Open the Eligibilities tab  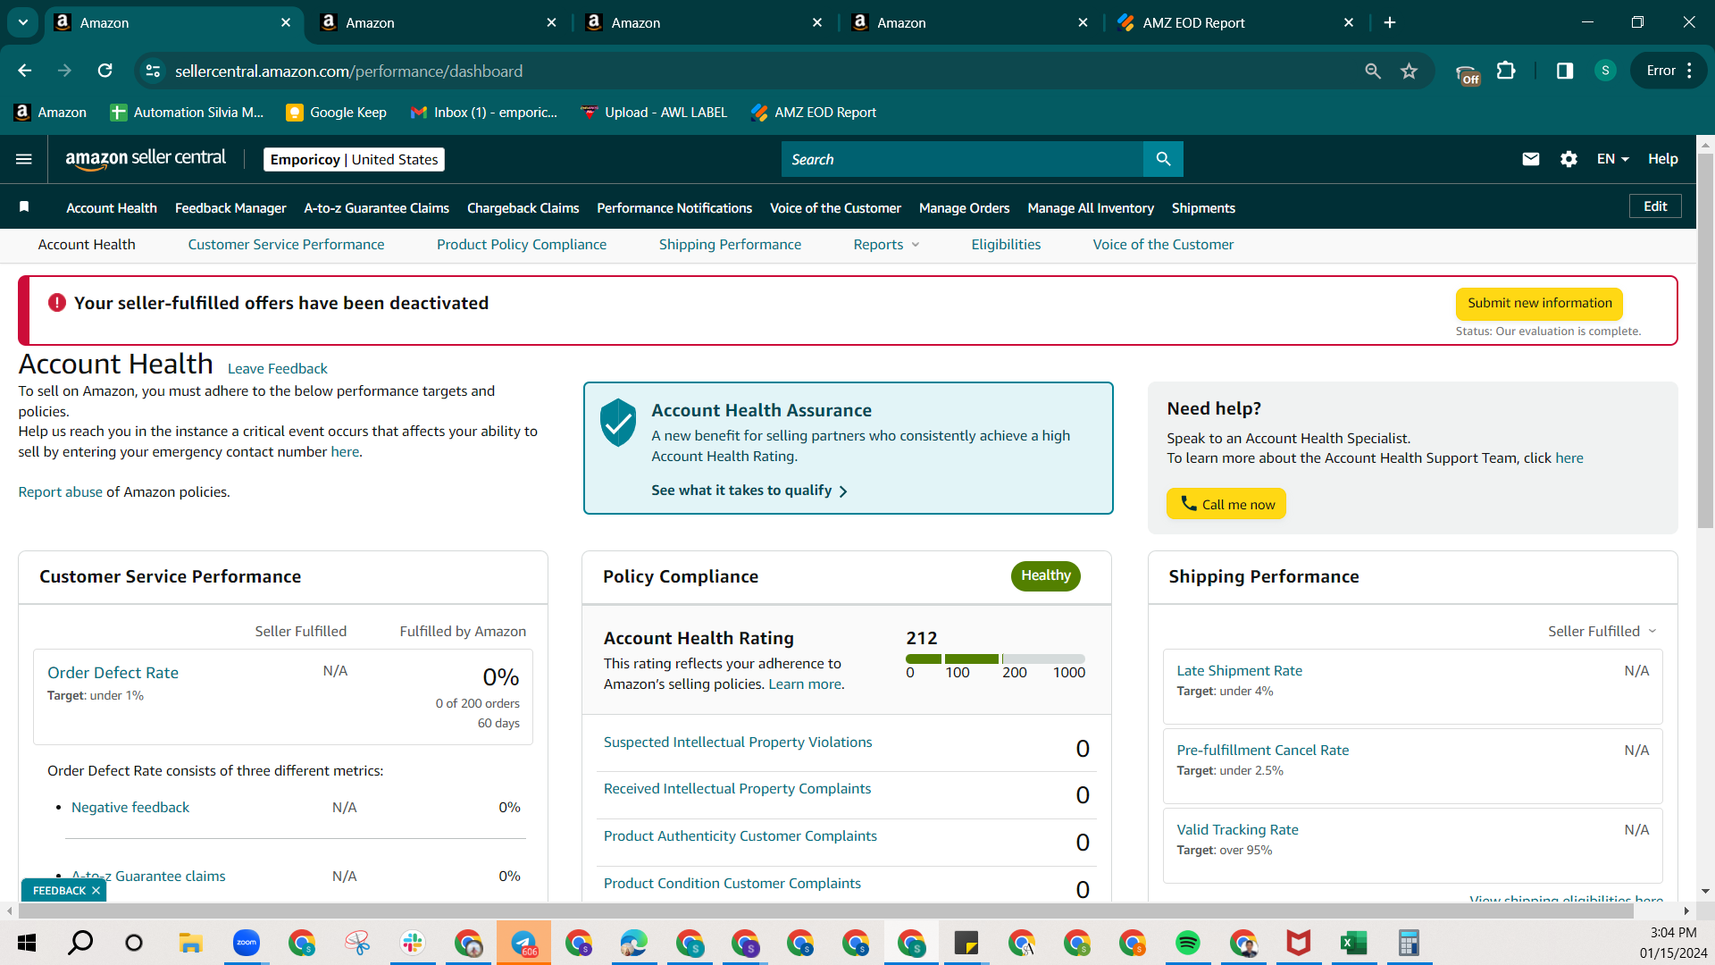click(1006, 245)
